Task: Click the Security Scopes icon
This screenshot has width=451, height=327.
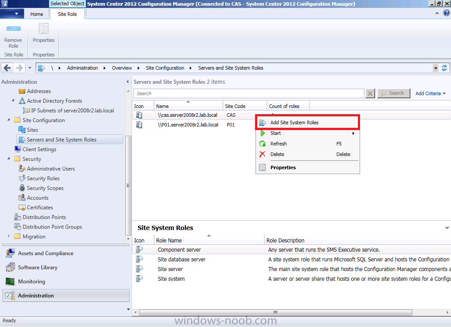Action: click(x=22, y=188)
